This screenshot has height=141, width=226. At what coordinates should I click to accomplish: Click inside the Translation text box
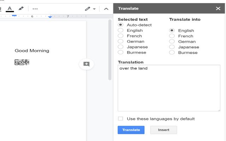pyautogui.click(x=169, y=88)
